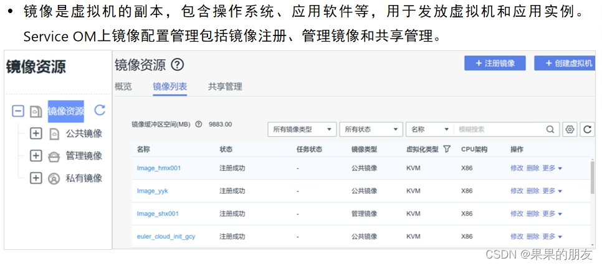This screenshot has width=602, height=266.
Task: Click the 状态 column header
Action: pos(226,150)
